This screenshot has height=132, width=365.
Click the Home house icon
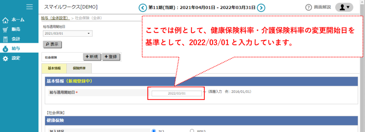(5, 20)
